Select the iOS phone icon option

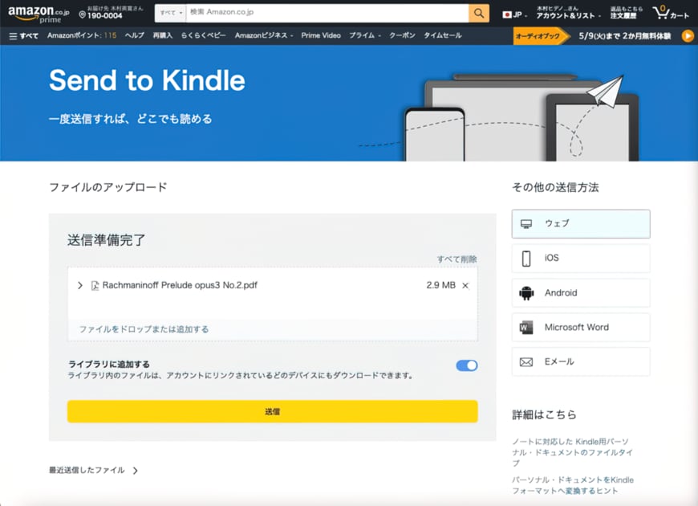coord(526,259)
